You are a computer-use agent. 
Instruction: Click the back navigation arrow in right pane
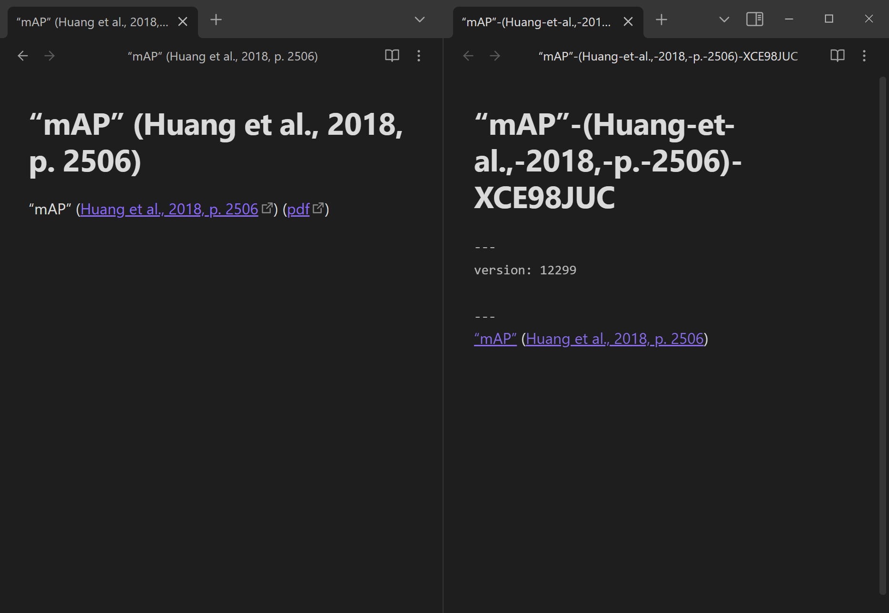tap(468, 56)
